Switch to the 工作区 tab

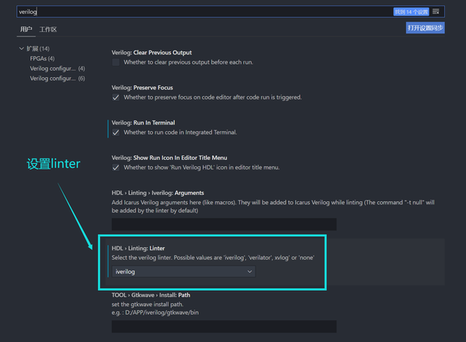point(48,30)
